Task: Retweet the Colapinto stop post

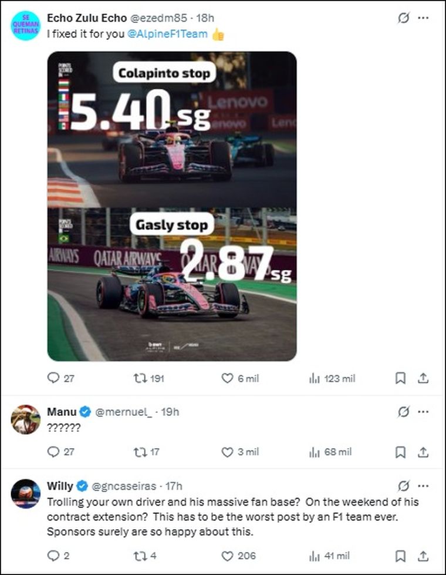Action: pos(141,378)
